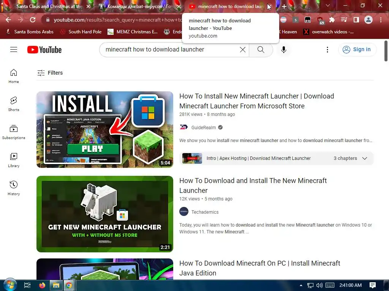This screenshot has width=389, height=291.
Task: Open the media controls music-note icon
Action: coord(344,20)
